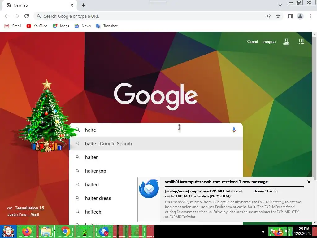
Task: Click sender name Joyee Cheung in notification
Action: click(266, 191)
